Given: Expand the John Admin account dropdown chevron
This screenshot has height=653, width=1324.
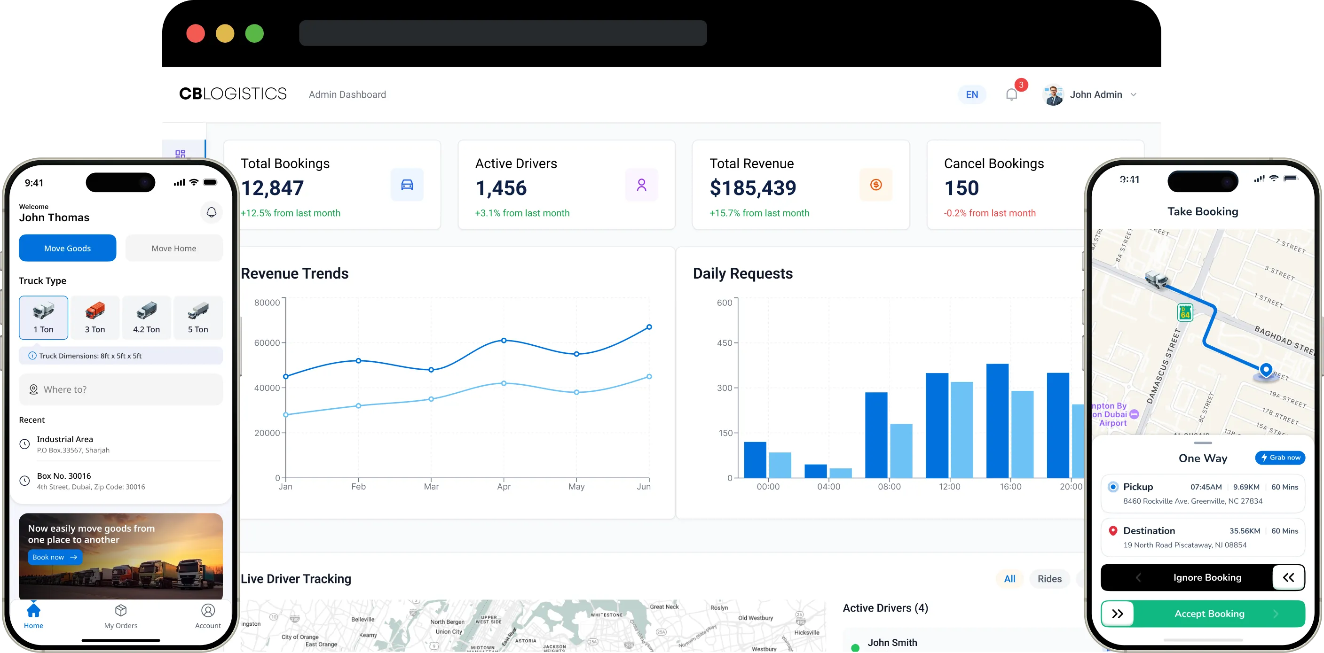Looking at the screenshot, I should pos(1133,95).
